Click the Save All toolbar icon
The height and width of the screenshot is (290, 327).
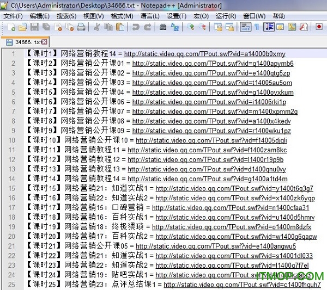click(46, 27)
